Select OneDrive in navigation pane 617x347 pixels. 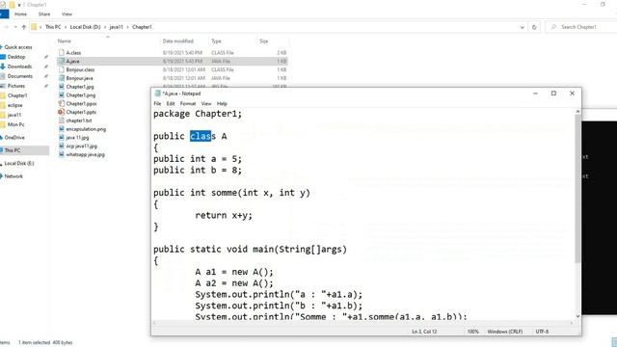click(14, 137)
